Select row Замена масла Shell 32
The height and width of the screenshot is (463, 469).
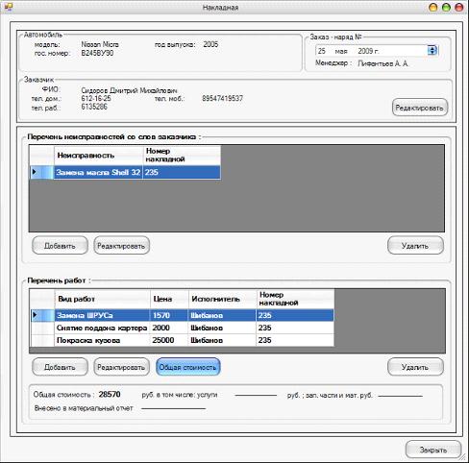point(125,172)
